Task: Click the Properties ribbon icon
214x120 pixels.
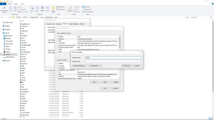Action: click(70, 9)
